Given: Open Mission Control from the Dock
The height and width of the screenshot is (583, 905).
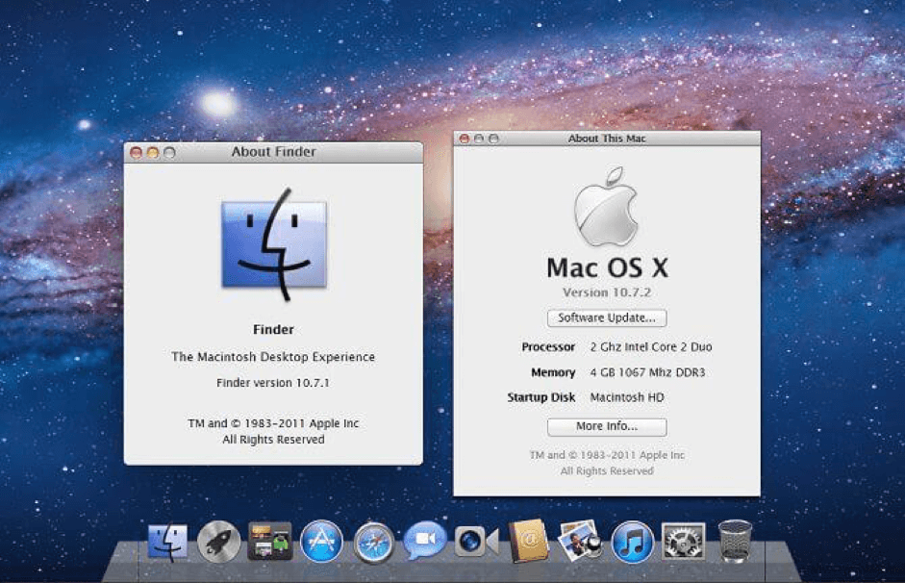Looking at the screenshot, I should click(x=270, y=542).
